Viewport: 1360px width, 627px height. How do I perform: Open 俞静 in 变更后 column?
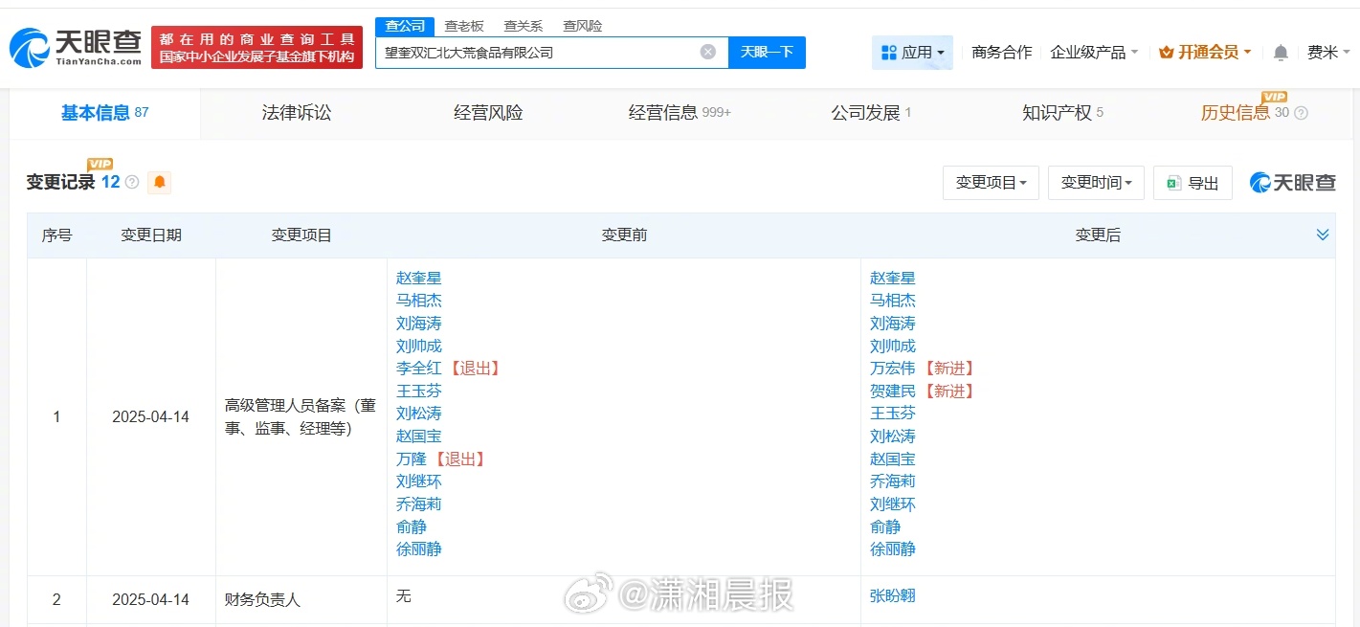[885, 526]
